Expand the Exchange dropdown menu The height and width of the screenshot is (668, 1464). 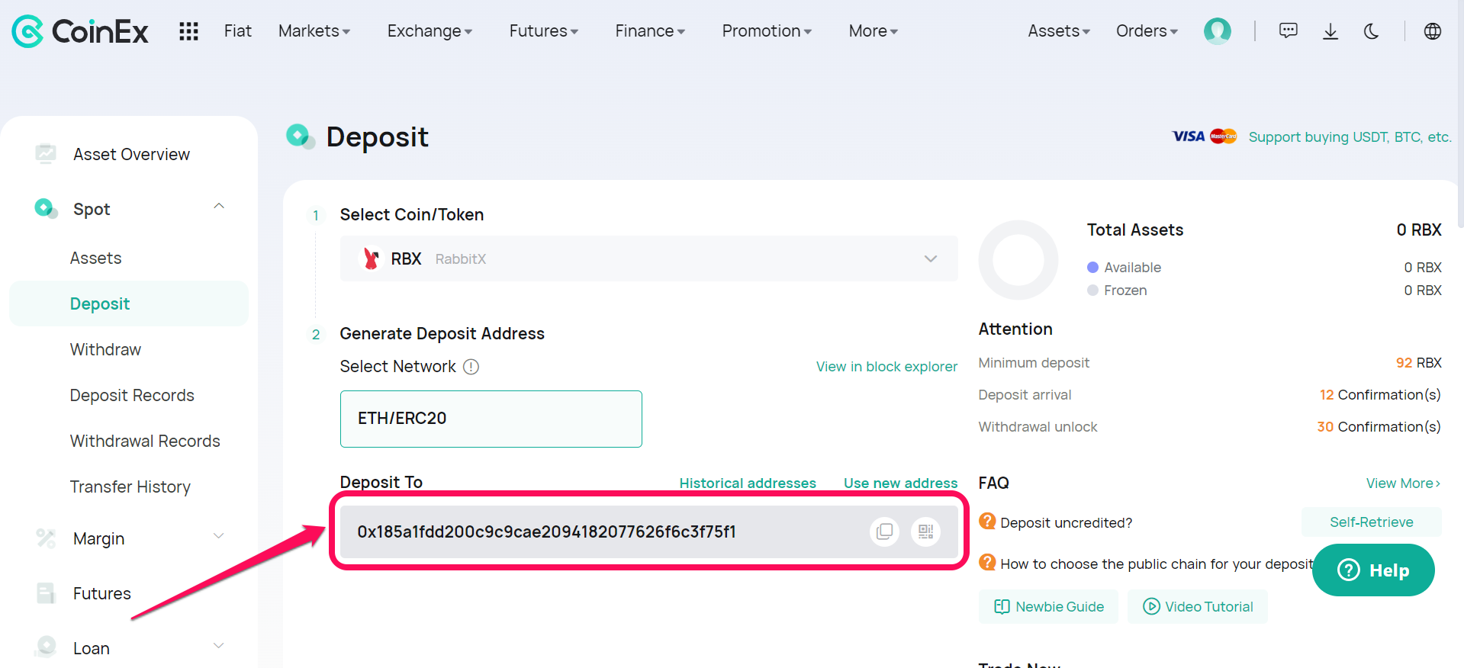(x=430, y=31)
